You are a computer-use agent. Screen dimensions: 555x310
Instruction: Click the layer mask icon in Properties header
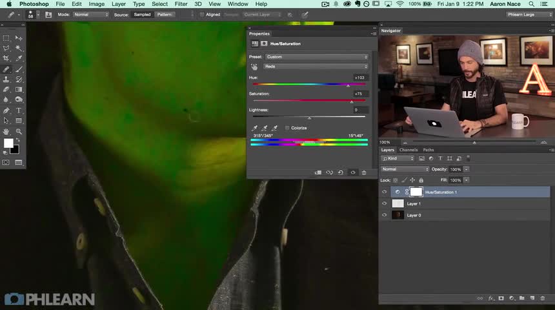pyautogui.click(x=264, y=43)
